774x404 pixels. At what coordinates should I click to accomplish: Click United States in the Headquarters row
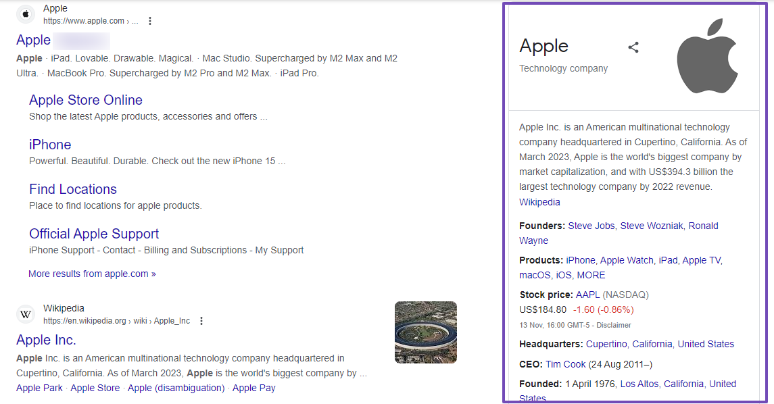[x=706, y=345]
